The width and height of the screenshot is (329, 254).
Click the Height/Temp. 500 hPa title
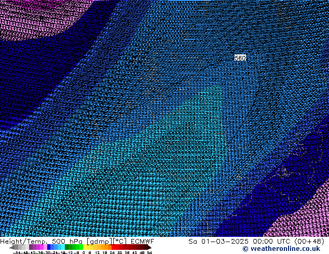pyautogui.click(x=42, y=242)
